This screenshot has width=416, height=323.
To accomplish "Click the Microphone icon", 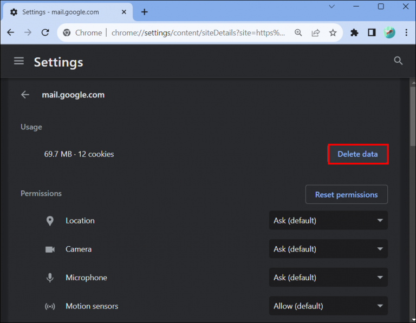I will 50,278.
